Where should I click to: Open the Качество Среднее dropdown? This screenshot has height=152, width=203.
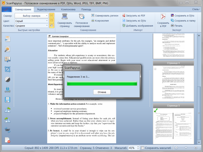tap(31, 26)
